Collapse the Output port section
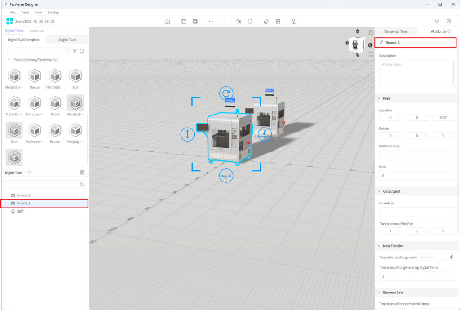Image resolution: width=460 pixels, height=310 pixels. (x=379, y=191)
